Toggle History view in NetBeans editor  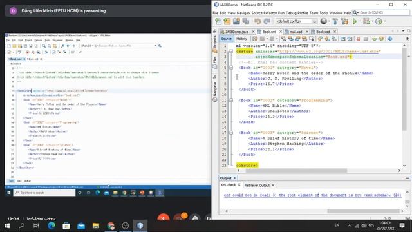241,39
